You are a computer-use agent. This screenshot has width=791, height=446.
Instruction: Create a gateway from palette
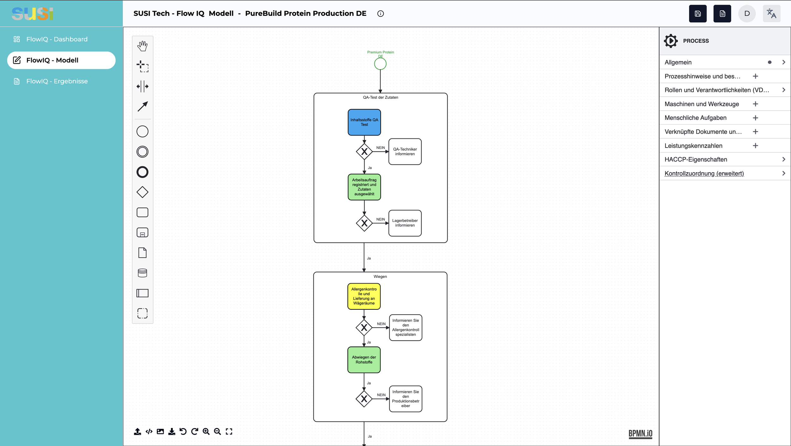click(x=142, y=192)
